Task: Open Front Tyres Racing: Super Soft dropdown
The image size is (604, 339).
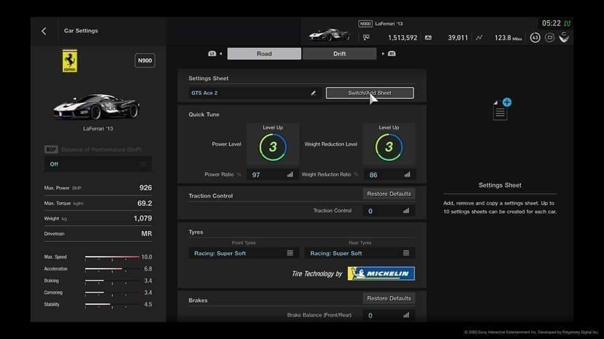Action: pyautogui.click(x=244, y=253)
